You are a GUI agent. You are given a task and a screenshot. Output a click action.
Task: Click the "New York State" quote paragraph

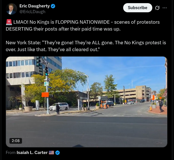(x=86, y=46)
